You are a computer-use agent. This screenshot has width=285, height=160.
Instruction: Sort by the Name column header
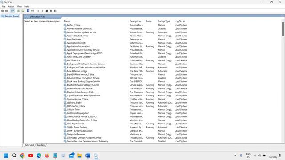point(67,21)
